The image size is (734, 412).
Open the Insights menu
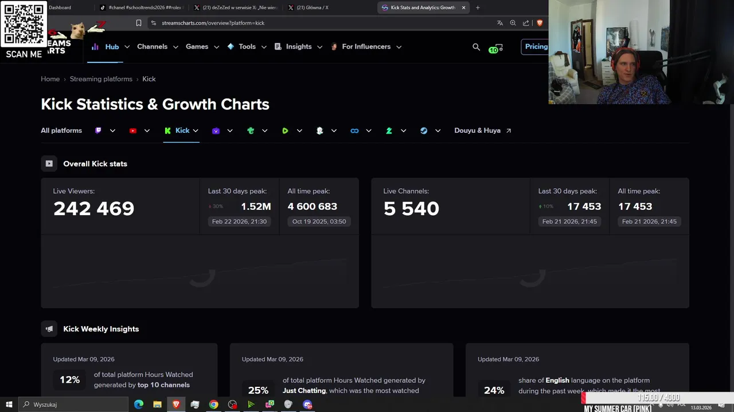(299, 46)
